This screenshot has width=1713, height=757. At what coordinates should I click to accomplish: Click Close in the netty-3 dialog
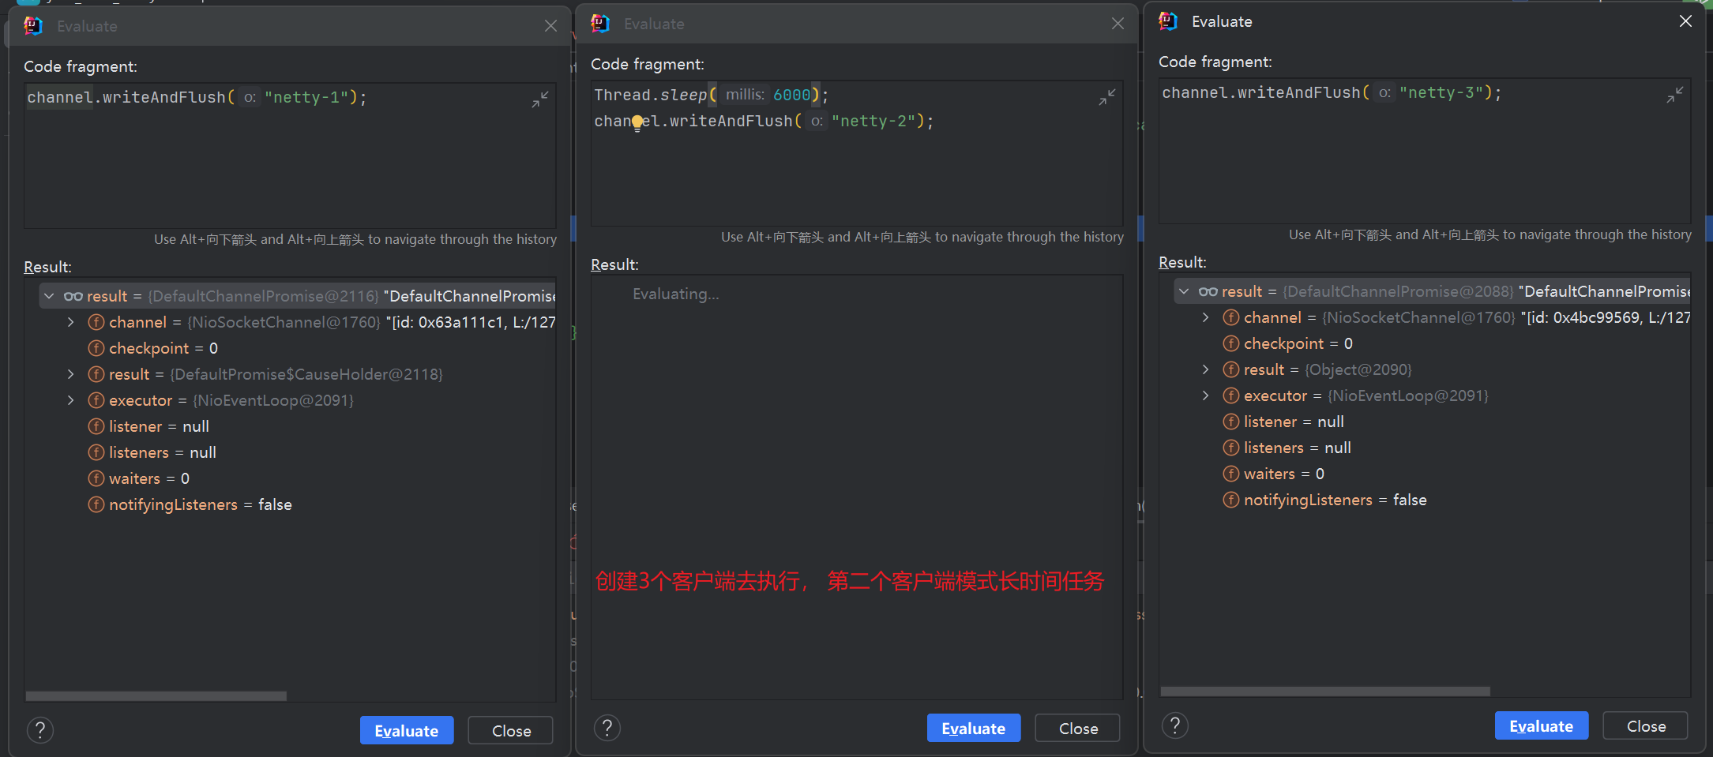point(1646,725)
